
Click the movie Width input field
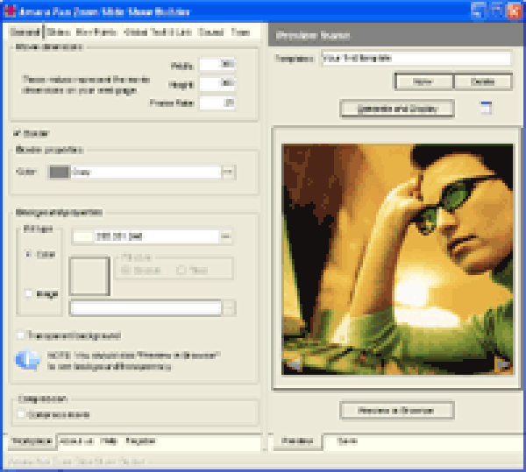tap(217, 64)
